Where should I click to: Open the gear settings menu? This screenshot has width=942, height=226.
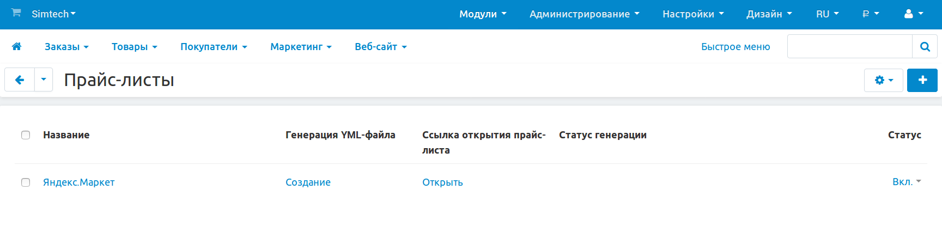883,81
